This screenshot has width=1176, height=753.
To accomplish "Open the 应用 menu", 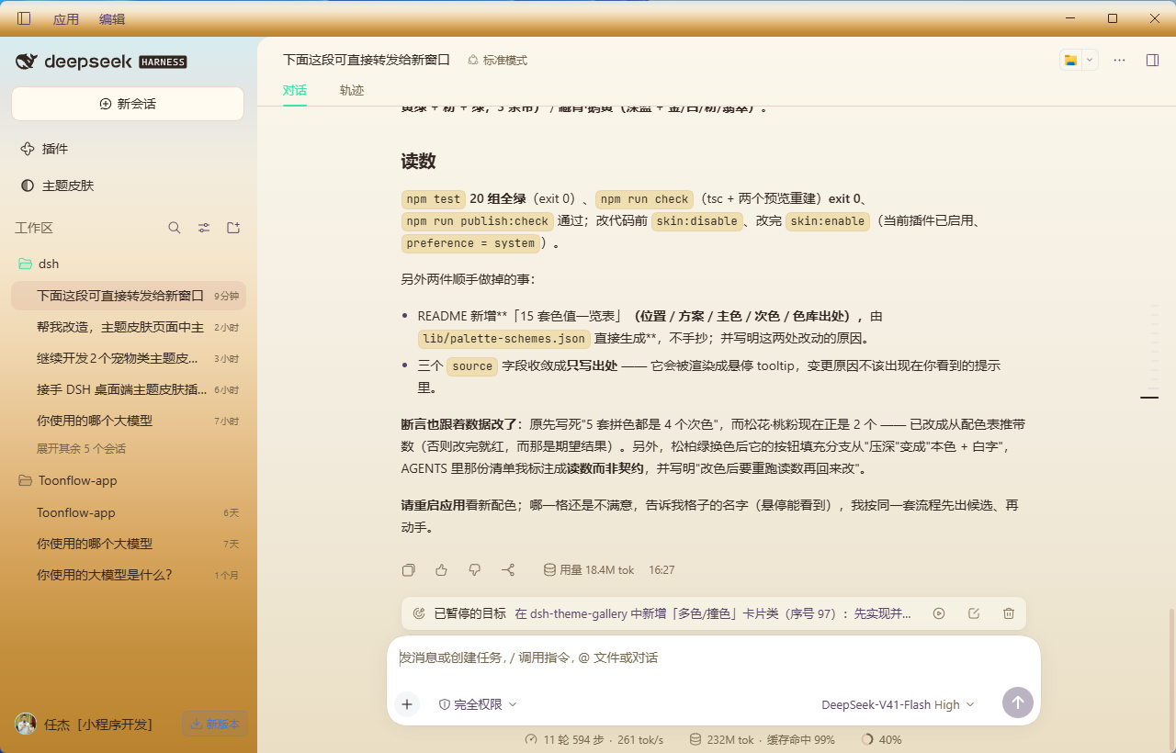I will tap(66, 18).
